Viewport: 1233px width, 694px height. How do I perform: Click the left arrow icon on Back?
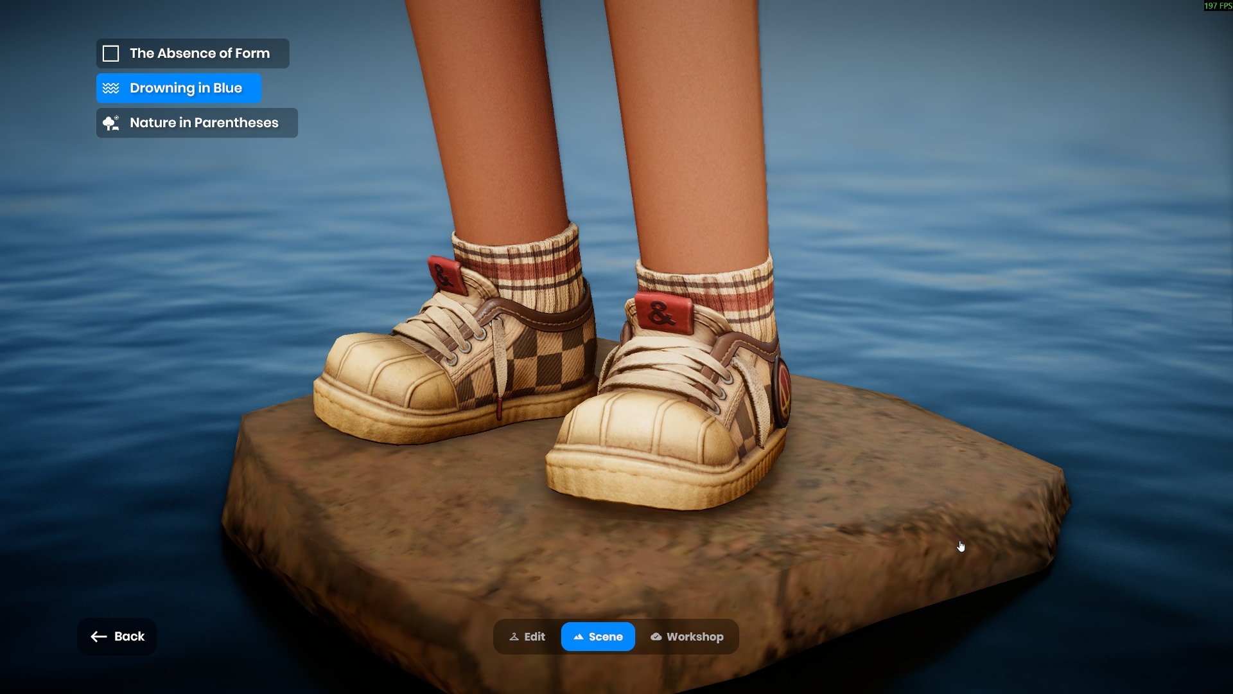click(98, 637)
